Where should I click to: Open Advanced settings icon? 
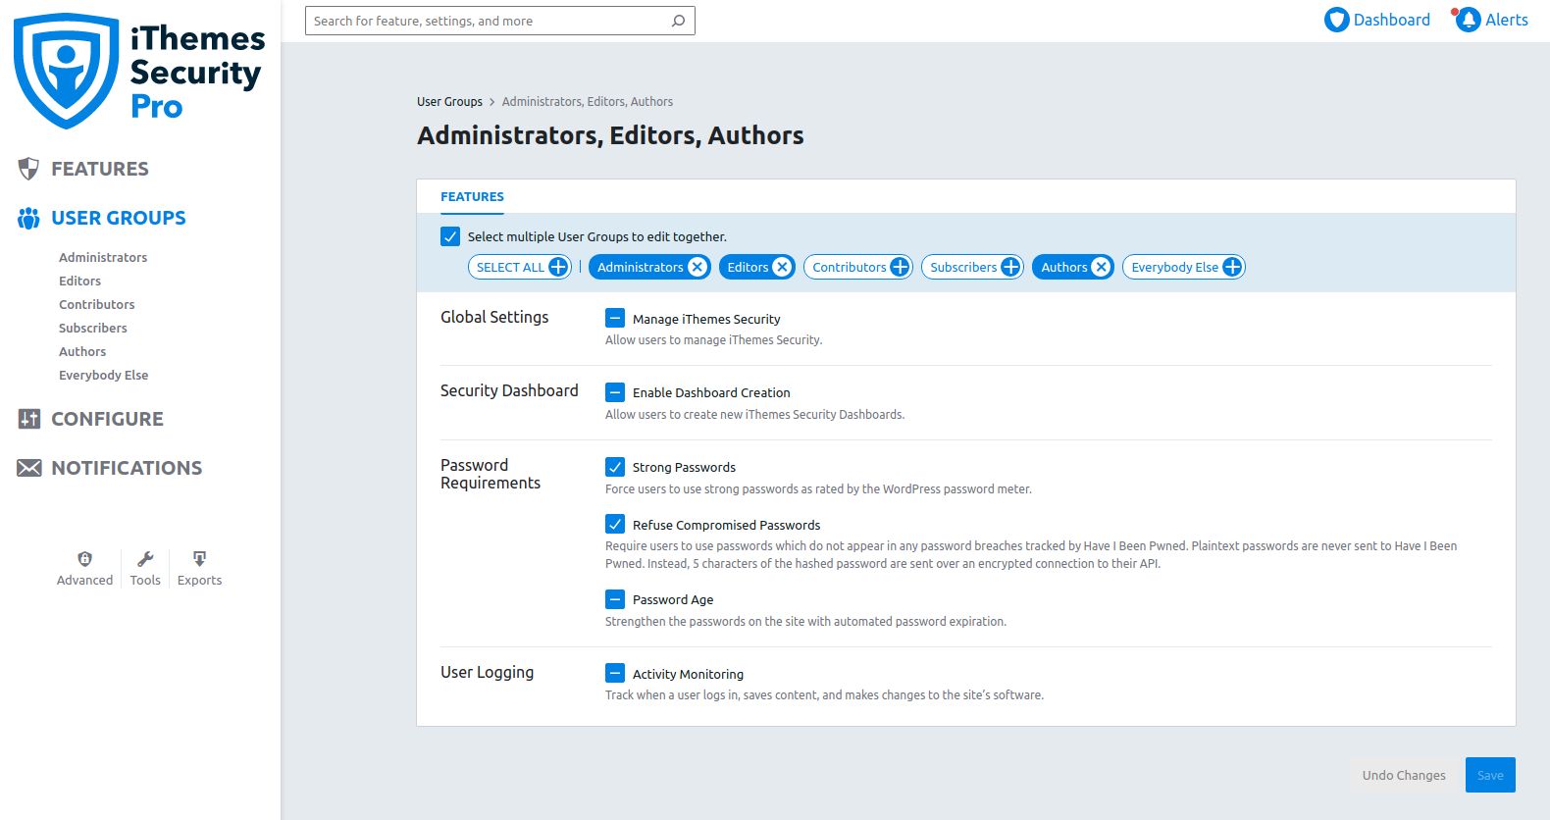[x=84, y=559]
